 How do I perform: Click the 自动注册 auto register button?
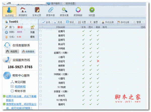point(123,22)
